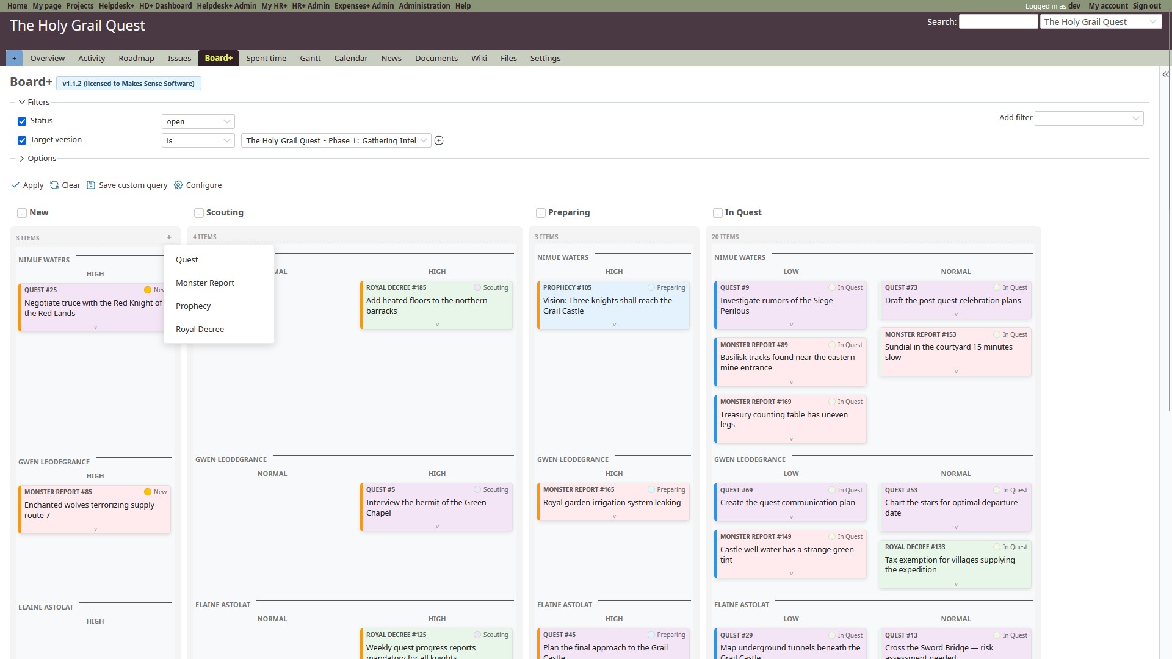Click the Search input field
The width and height of the screenshot is (1172, 659).
(998, 22)
